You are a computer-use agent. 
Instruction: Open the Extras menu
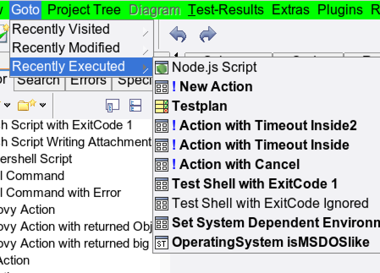pos(290,9)
